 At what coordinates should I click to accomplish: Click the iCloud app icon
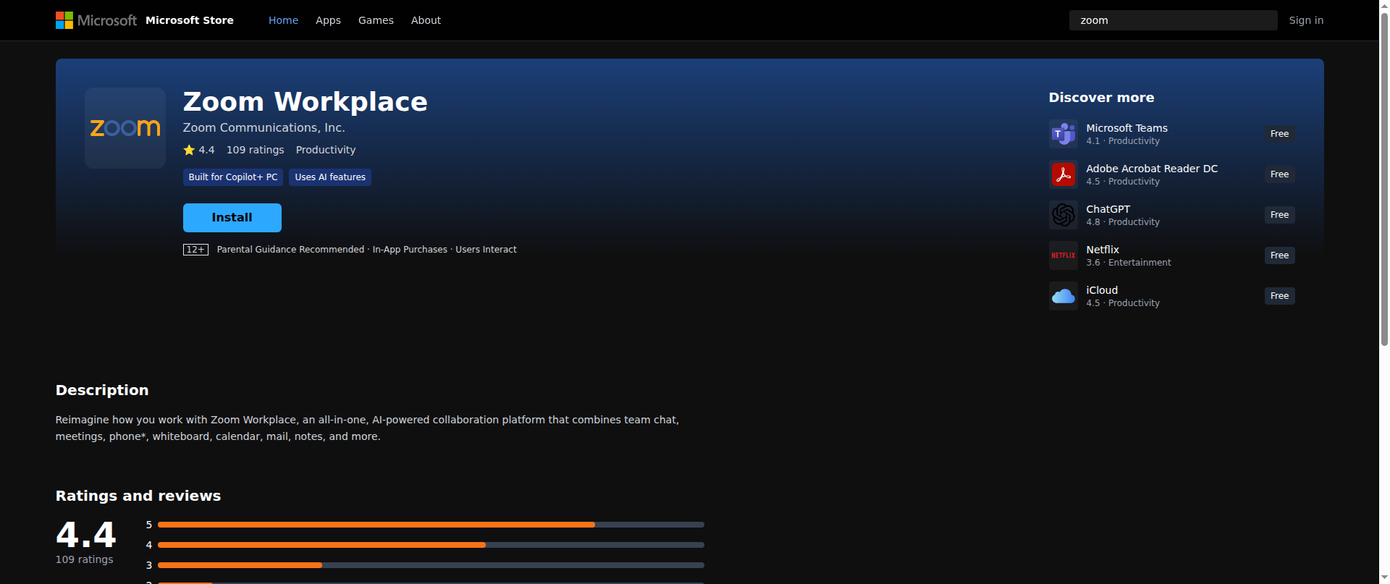point(1063,296)
